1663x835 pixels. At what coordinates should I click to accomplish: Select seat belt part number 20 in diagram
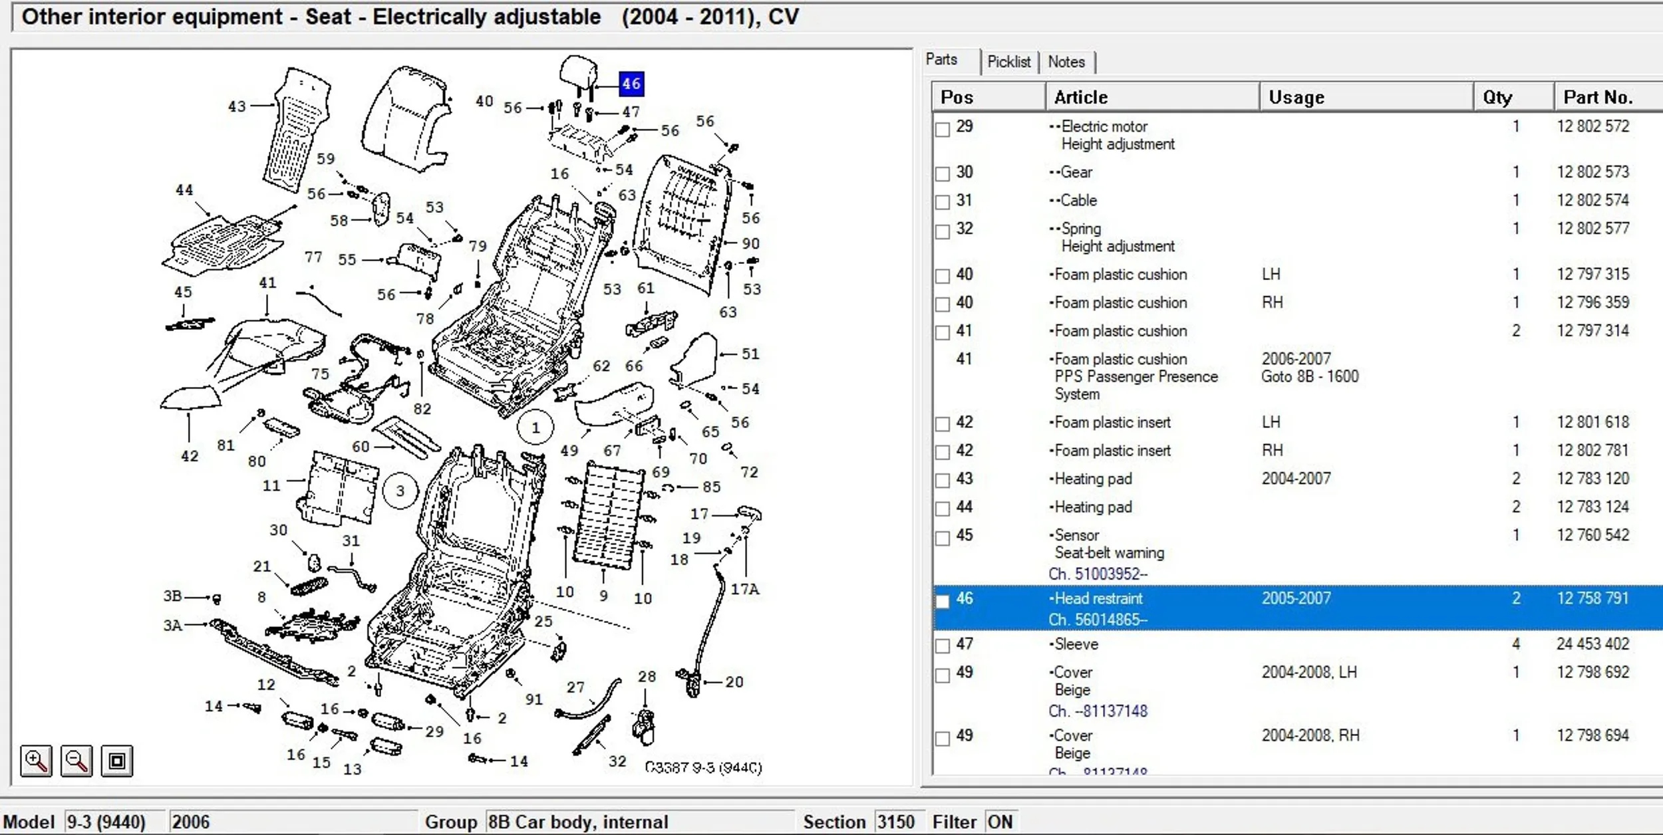point(734,681)
